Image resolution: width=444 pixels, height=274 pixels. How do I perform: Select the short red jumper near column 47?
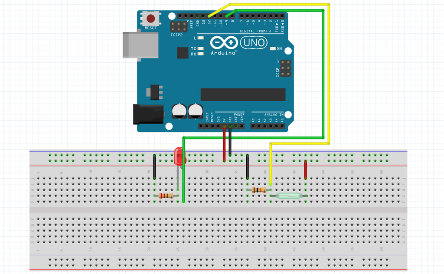point(306,170)
